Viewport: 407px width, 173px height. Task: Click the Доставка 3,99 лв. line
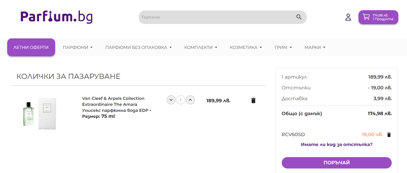(x=337, y=99)
